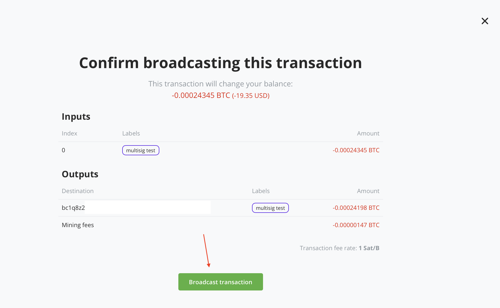Image resolution: width=500 pixels, height=308 pixels.
Task: Click the Outputs section heading
Action: pyautogui.click(x=80, y=174)
